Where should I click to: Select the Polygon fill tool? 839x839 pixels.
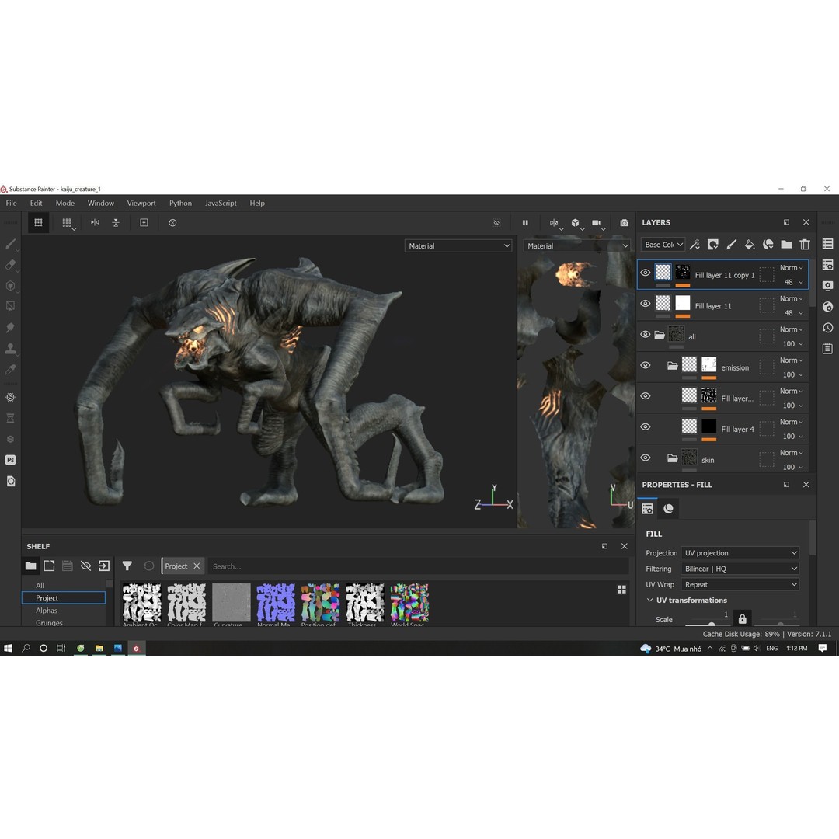pos(10,307)
